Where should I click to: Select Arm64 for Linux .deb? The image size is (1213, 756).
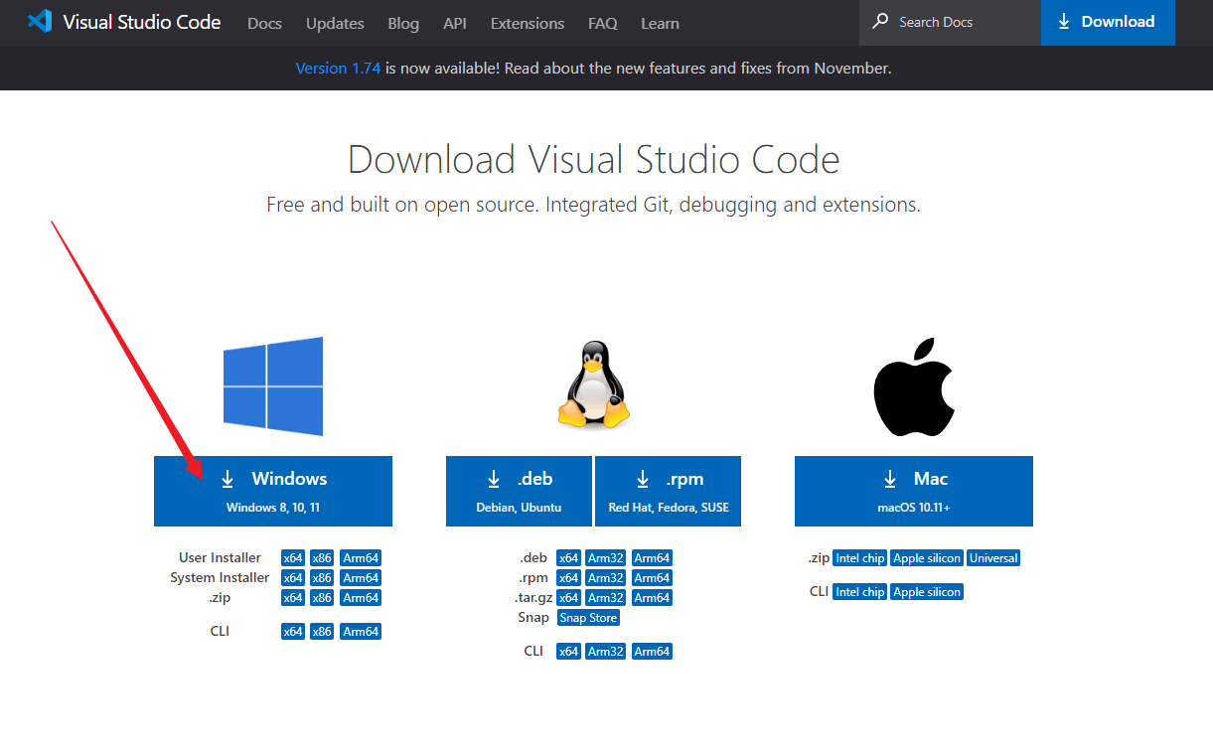point(652,558)
